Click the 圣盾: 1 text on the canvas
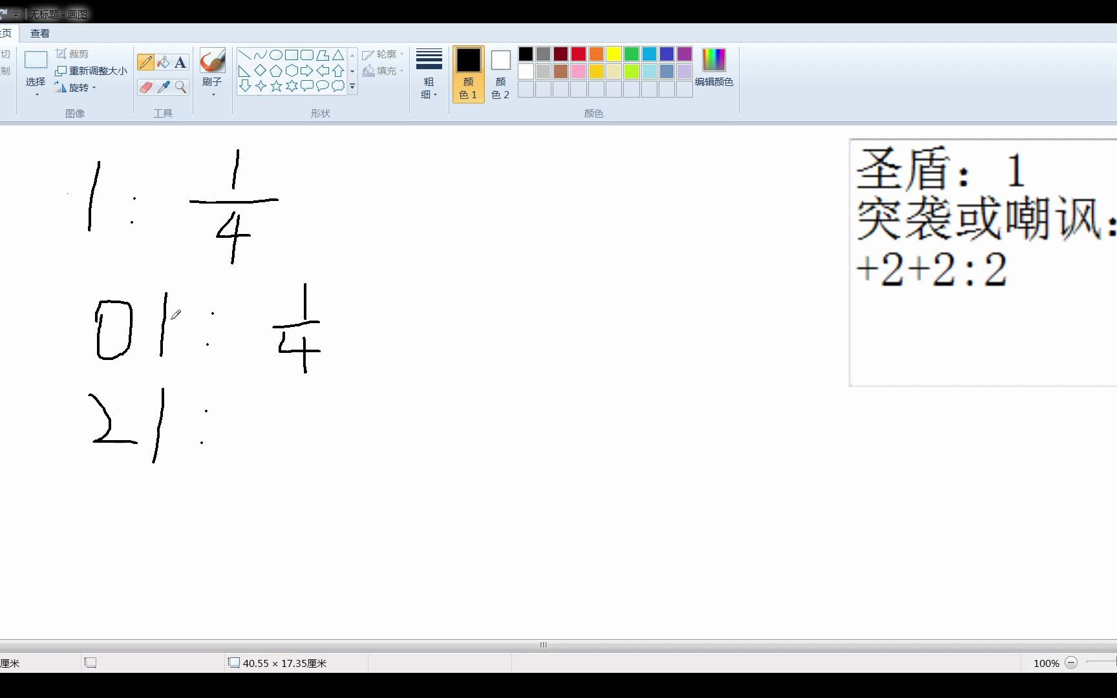This screenshot has width=1117, height=698. point(941,169)
